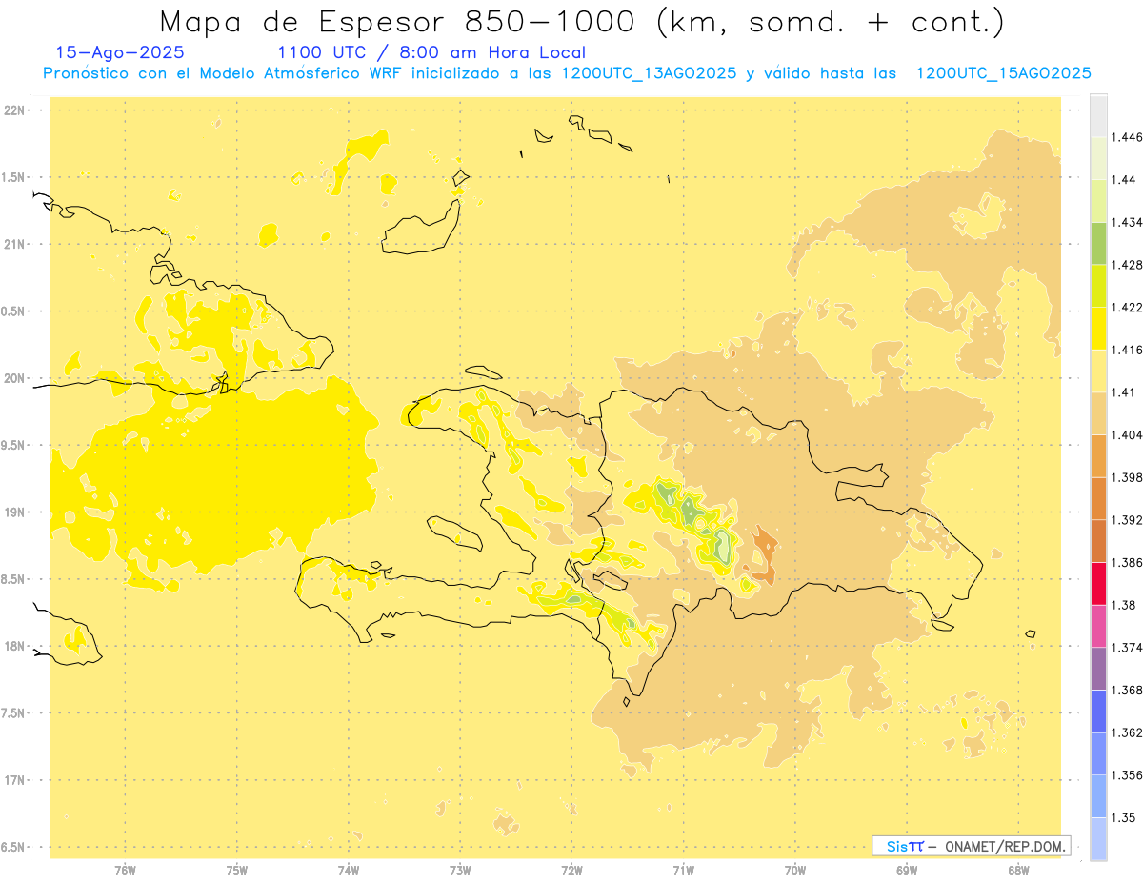This screenshot has height=883, width=1143.
Task: Click the '9.5N' latitude label
Action: click(x=13, y=446)
